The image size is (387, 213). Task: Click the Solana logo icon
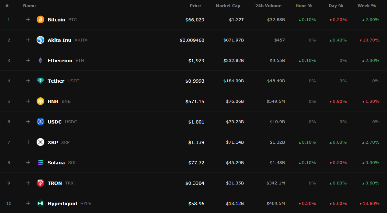pyautogui.click(x=40, y=162)
